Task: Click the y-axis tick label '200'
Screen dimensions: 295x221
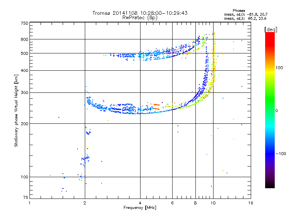Action: click(24, 124)
